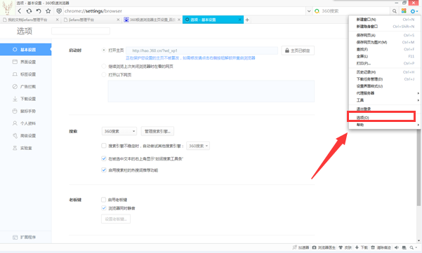Open 广告过滤 in the sidebar
Image resolution: width=422 pixels, height=253 pixels.
(x=25, y=86)
